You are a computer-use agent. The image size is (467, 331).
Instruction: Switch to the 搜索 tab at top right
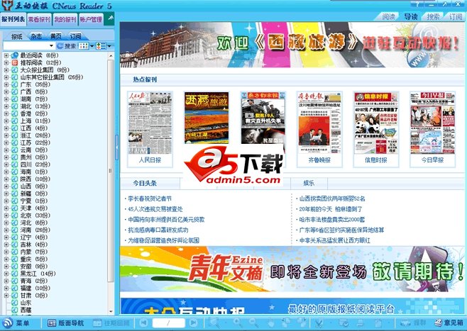[x=433, y=17]
